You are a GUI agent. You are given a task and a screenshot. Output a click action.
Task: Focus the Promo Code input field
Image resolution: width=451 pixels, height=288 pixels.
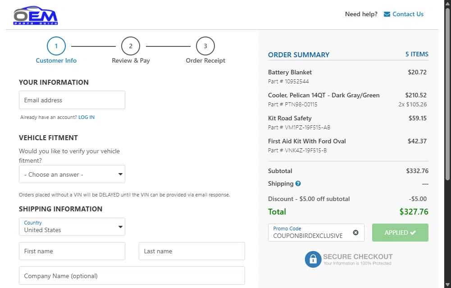pos(316,233)
